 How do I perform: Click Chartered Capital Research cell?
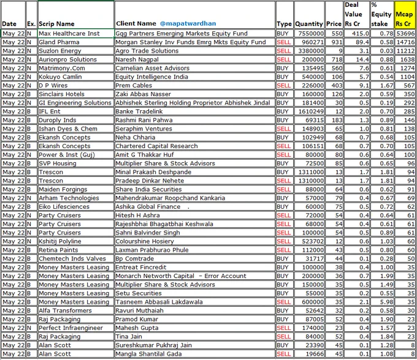(195, 146)
